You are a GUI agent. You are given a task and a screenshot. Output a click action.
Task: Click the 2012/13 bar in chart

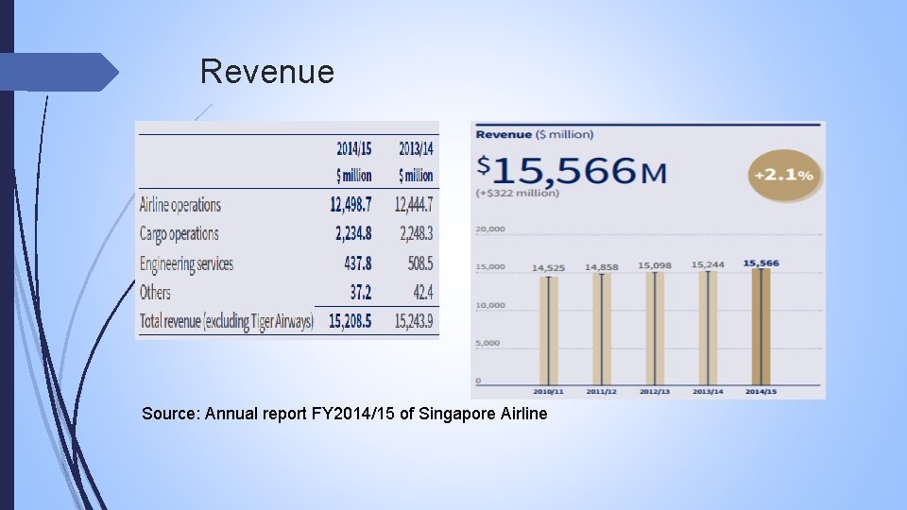click(x=655, y=329)
